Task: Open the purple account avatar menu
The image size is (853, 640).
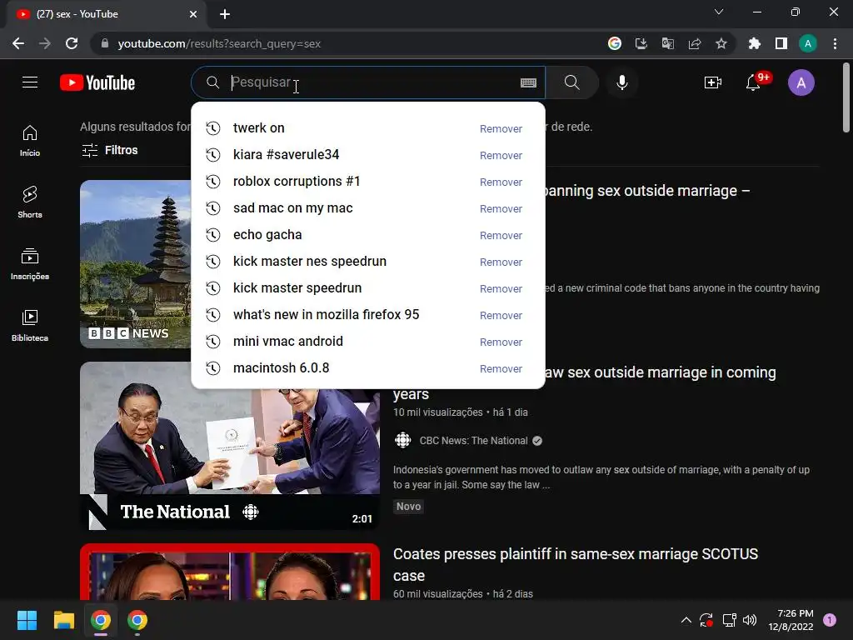Action: (801, 82)
